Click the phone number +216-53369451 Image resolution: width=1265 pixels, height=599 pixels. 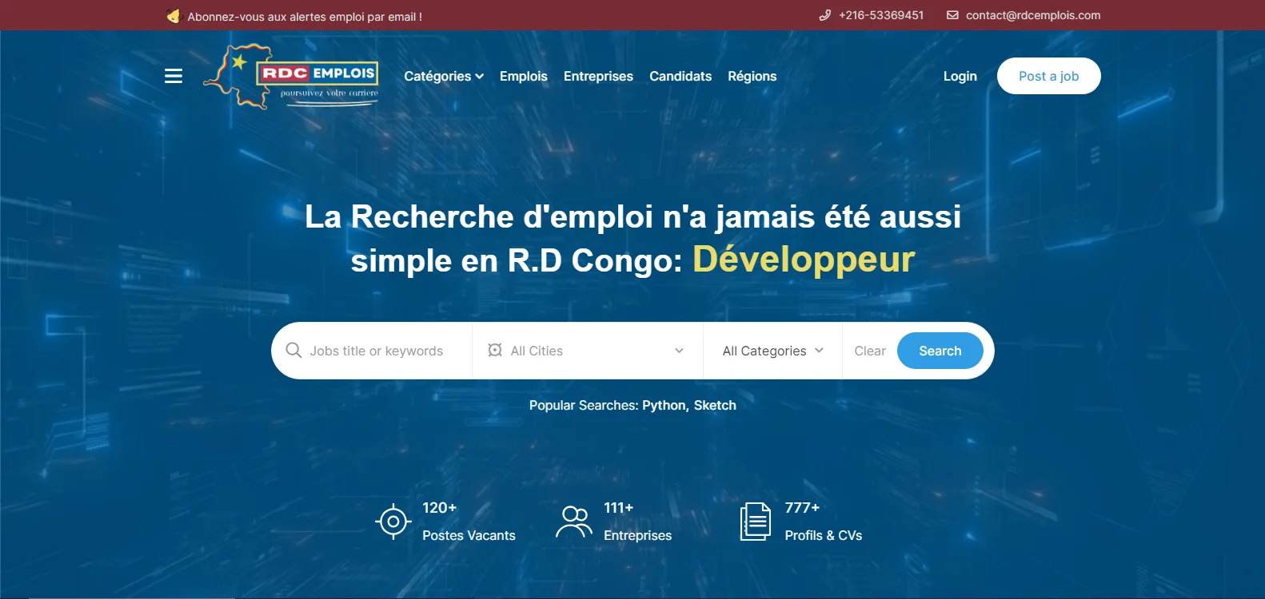click(x=881, y=15)
